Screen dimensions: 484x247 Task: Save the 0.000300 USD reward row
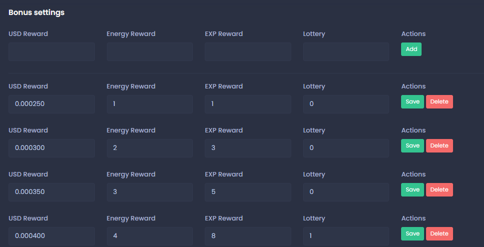pyautogui.click(x=413, y=145)
